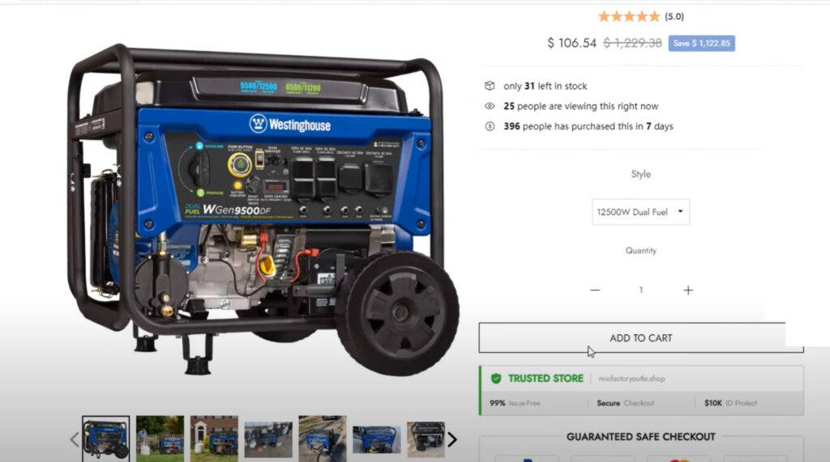Select the backyard generator thumbnail
The image size is (830, 462).
pyautogui.click(x=160, y=438)
